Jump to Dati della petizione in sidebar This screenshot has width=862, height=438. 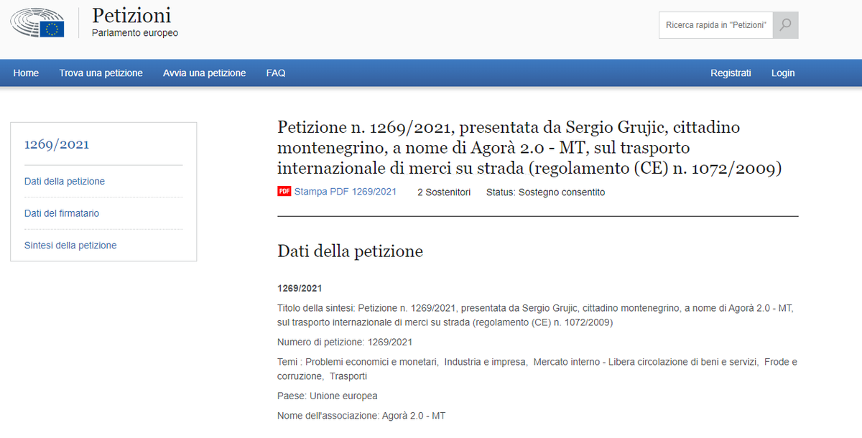65,182
